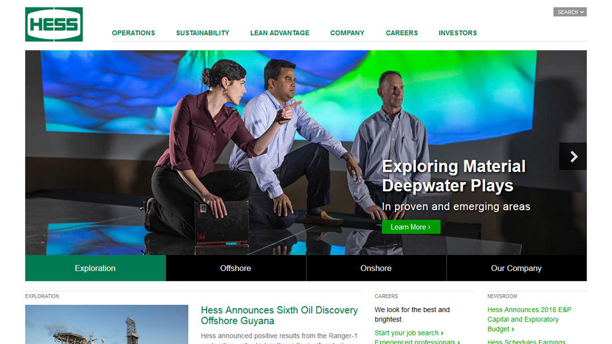Open the Search dropdown

(x=569, y=12)
